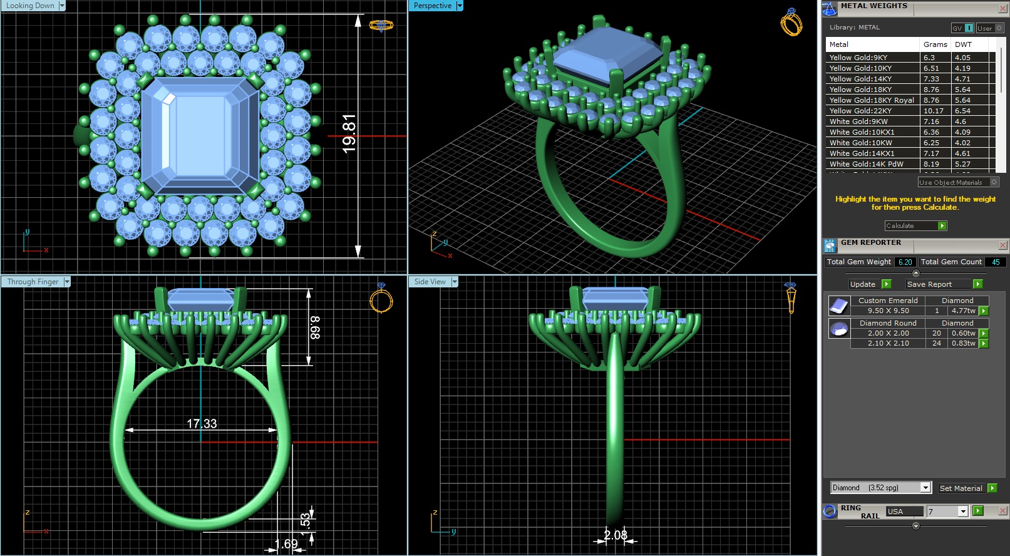This screenshot has height=556, width=1010.
Task: Select the Diamond Round gem thumbnail
Action: (839, 328)
